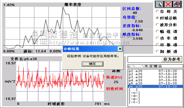Select file p4.a30 in the list

click(155, 80)
